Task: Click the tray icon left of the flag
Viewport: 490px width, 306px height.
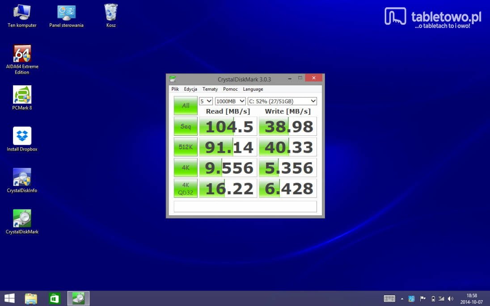Action: click(412, 299)
